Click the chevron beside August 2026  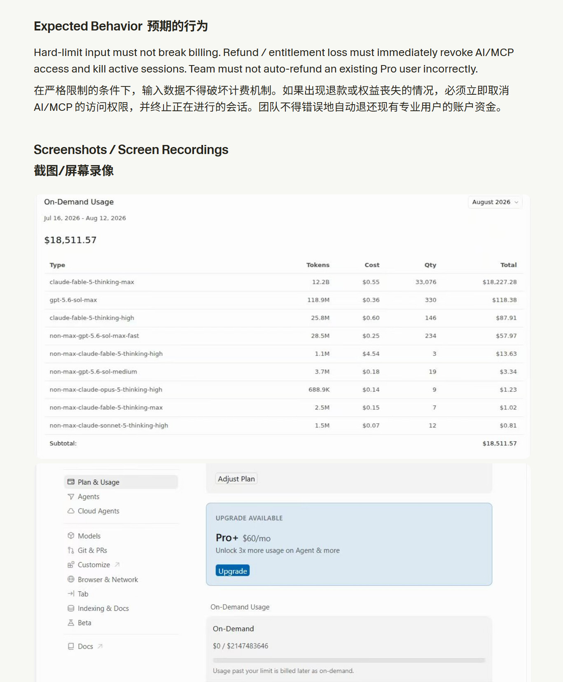pyautogui.click(x=516, y=202)
